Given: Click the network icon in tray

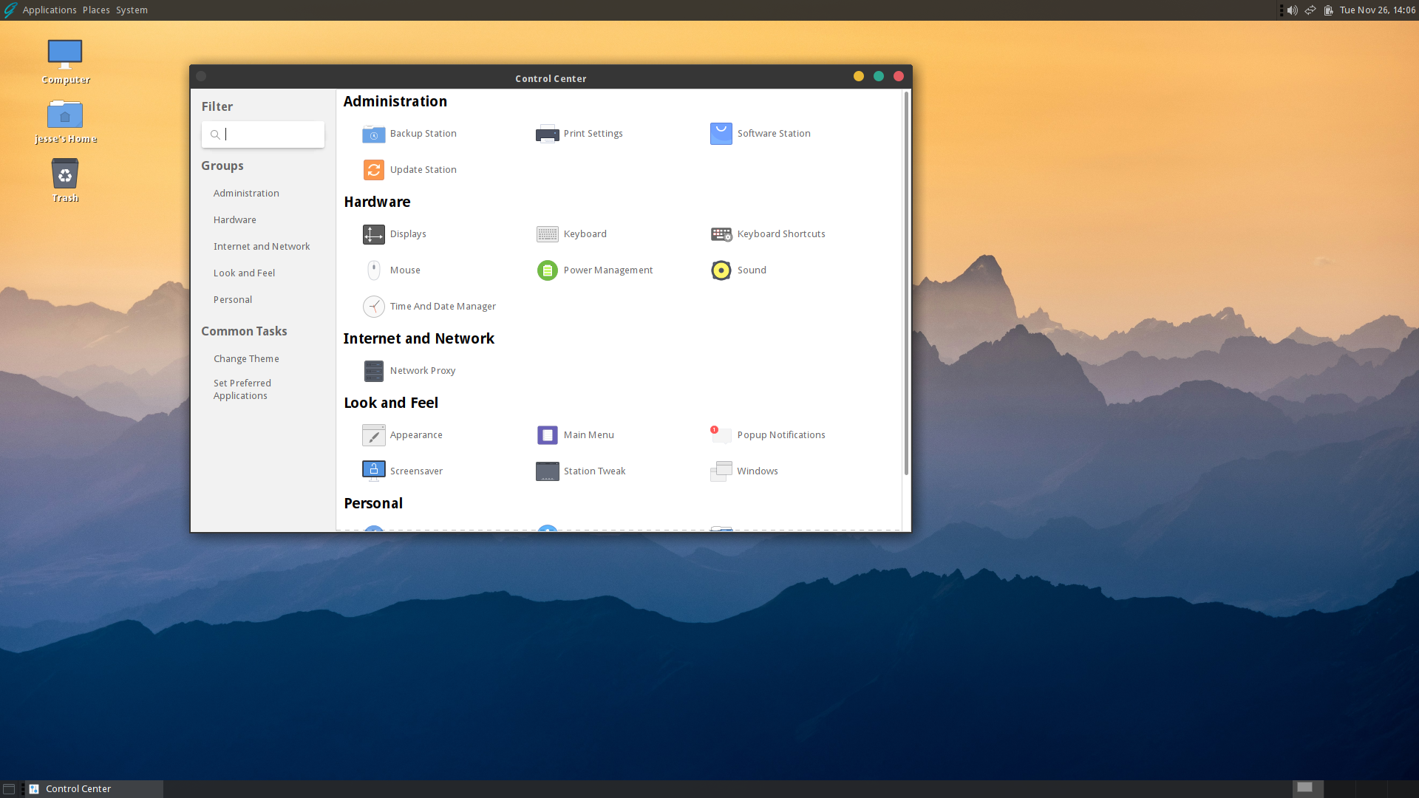Looking at the screenshot, I should coord(1310,10).
